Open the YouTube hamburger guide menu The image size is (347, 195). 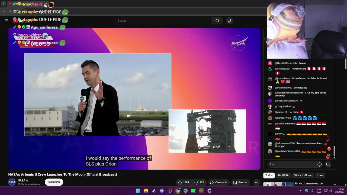coord(7,21)
